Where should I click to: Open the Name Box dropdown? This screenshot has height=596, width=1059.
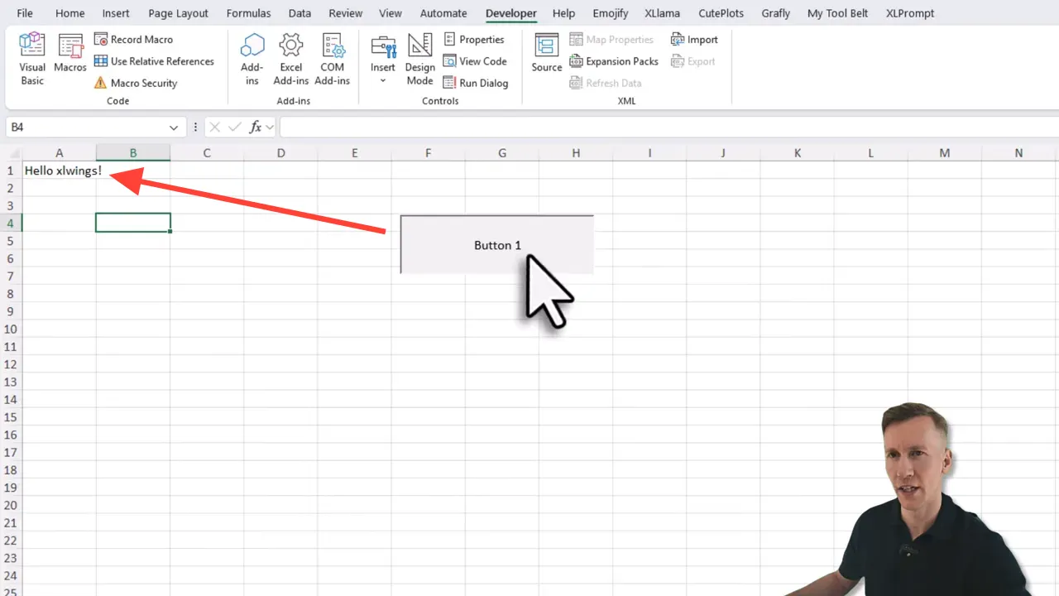pyautogui.click(x=173, y=127)
